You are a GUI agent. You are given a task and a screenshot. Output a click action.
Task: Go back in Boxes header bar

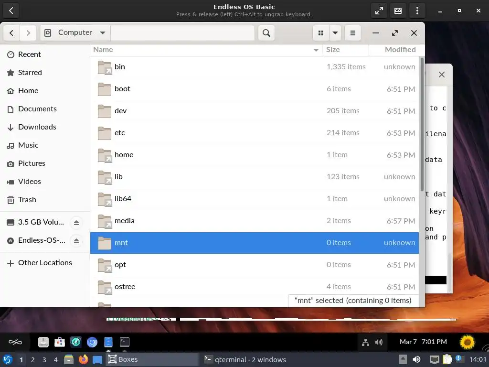pos(11,11)
